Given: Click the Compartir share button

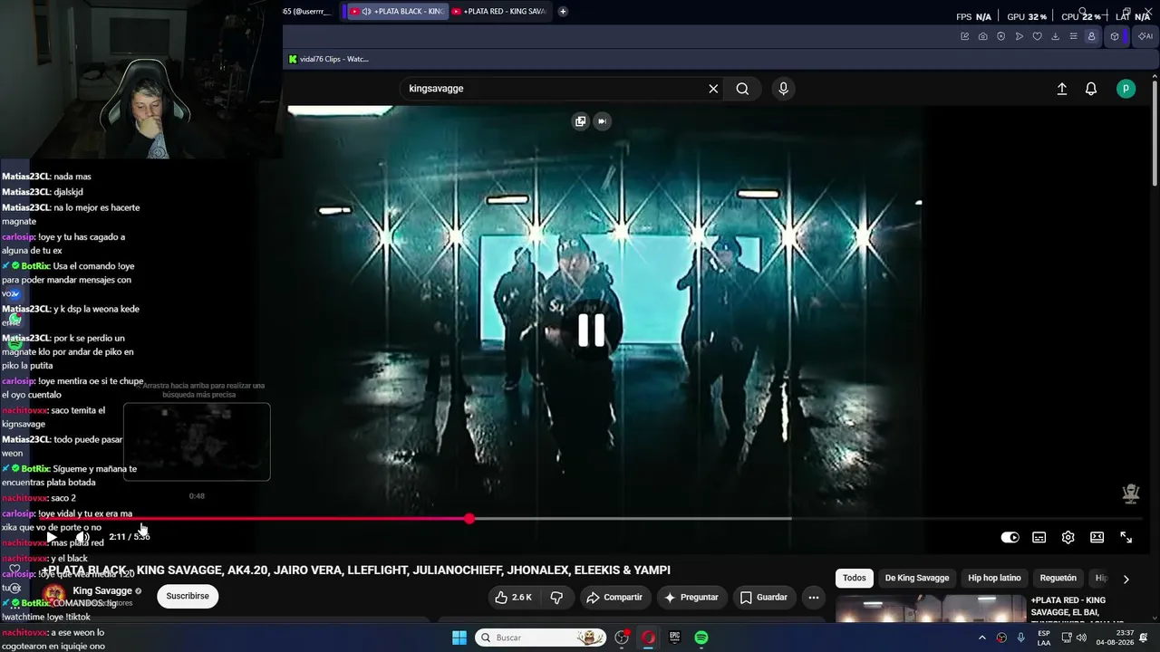Looking at the screenshot, I should pos(614,598).
